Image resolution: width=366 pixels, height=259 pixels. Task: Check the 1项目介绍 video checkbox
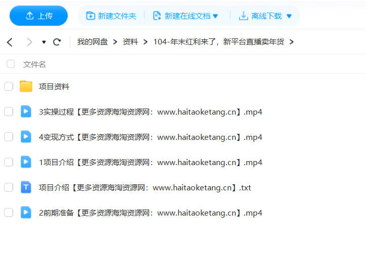[x=9, y=162]
